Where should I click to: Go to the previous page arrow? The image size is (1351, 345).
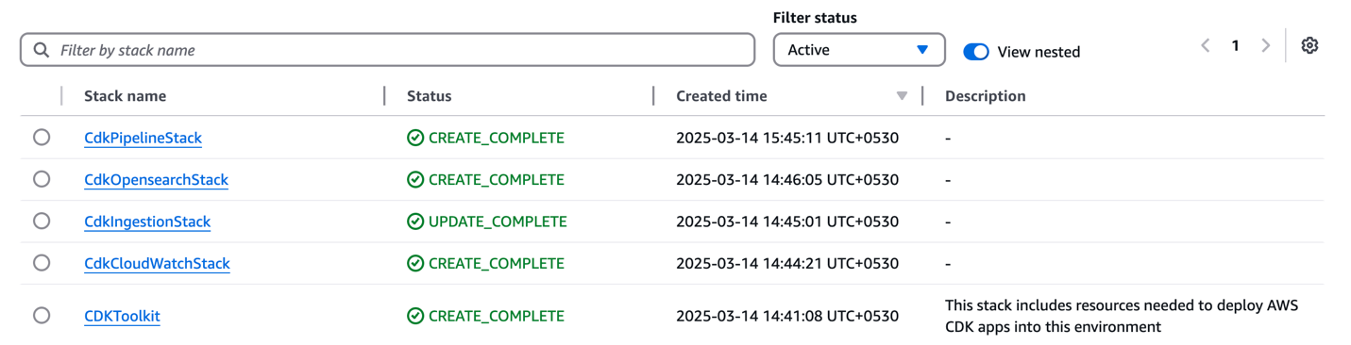pyautogui.click(x=1206, y=45)
